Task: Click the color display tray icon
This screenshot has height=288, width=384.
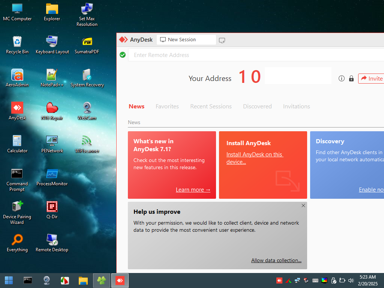Action: (324, 280)
